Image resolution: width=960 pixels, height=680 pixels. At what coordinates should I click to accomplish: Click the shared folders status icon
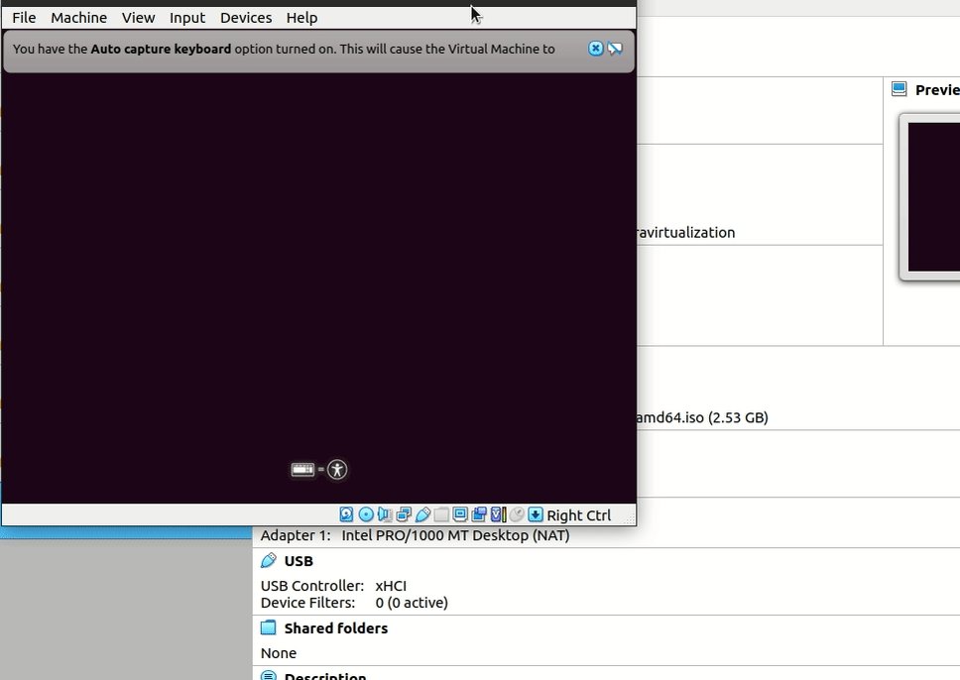point(441,514)
